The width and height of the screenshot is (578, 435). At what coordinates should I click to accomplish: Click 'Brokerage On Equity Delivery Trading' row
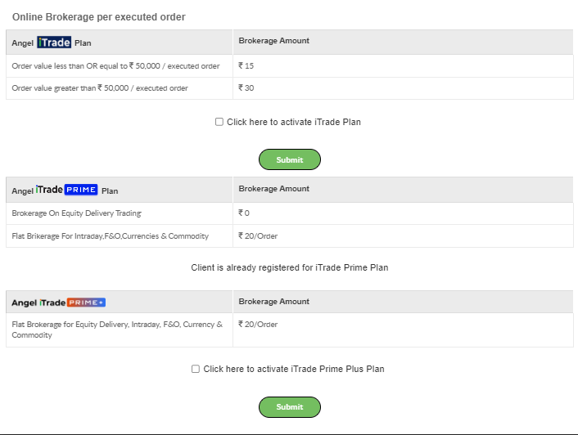pyautogui.click(x=76, y=213)
